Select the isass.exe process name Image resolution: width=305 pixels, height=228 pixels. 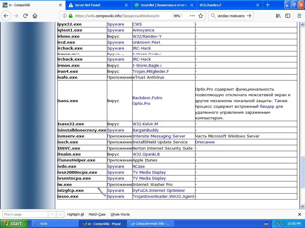(68, 101)
